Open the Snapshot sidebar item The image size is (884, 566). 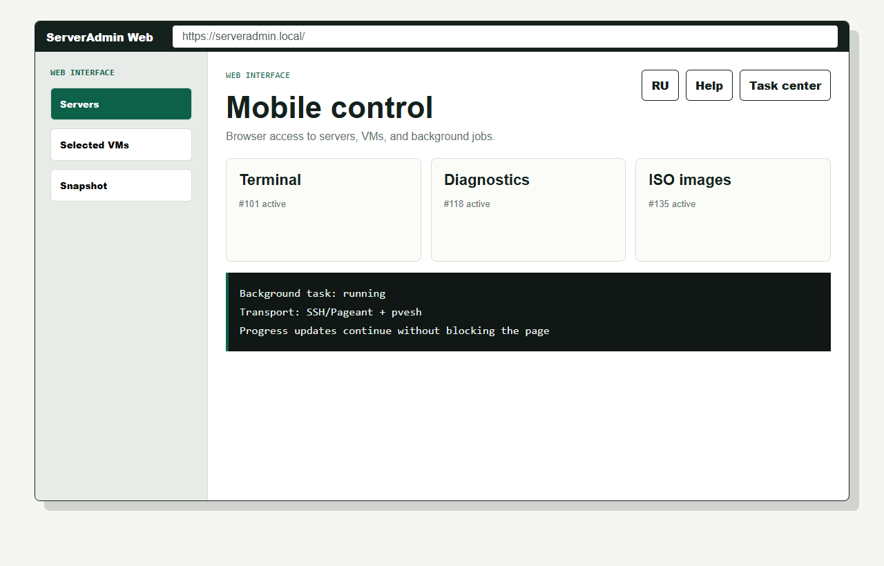[121, 186]
